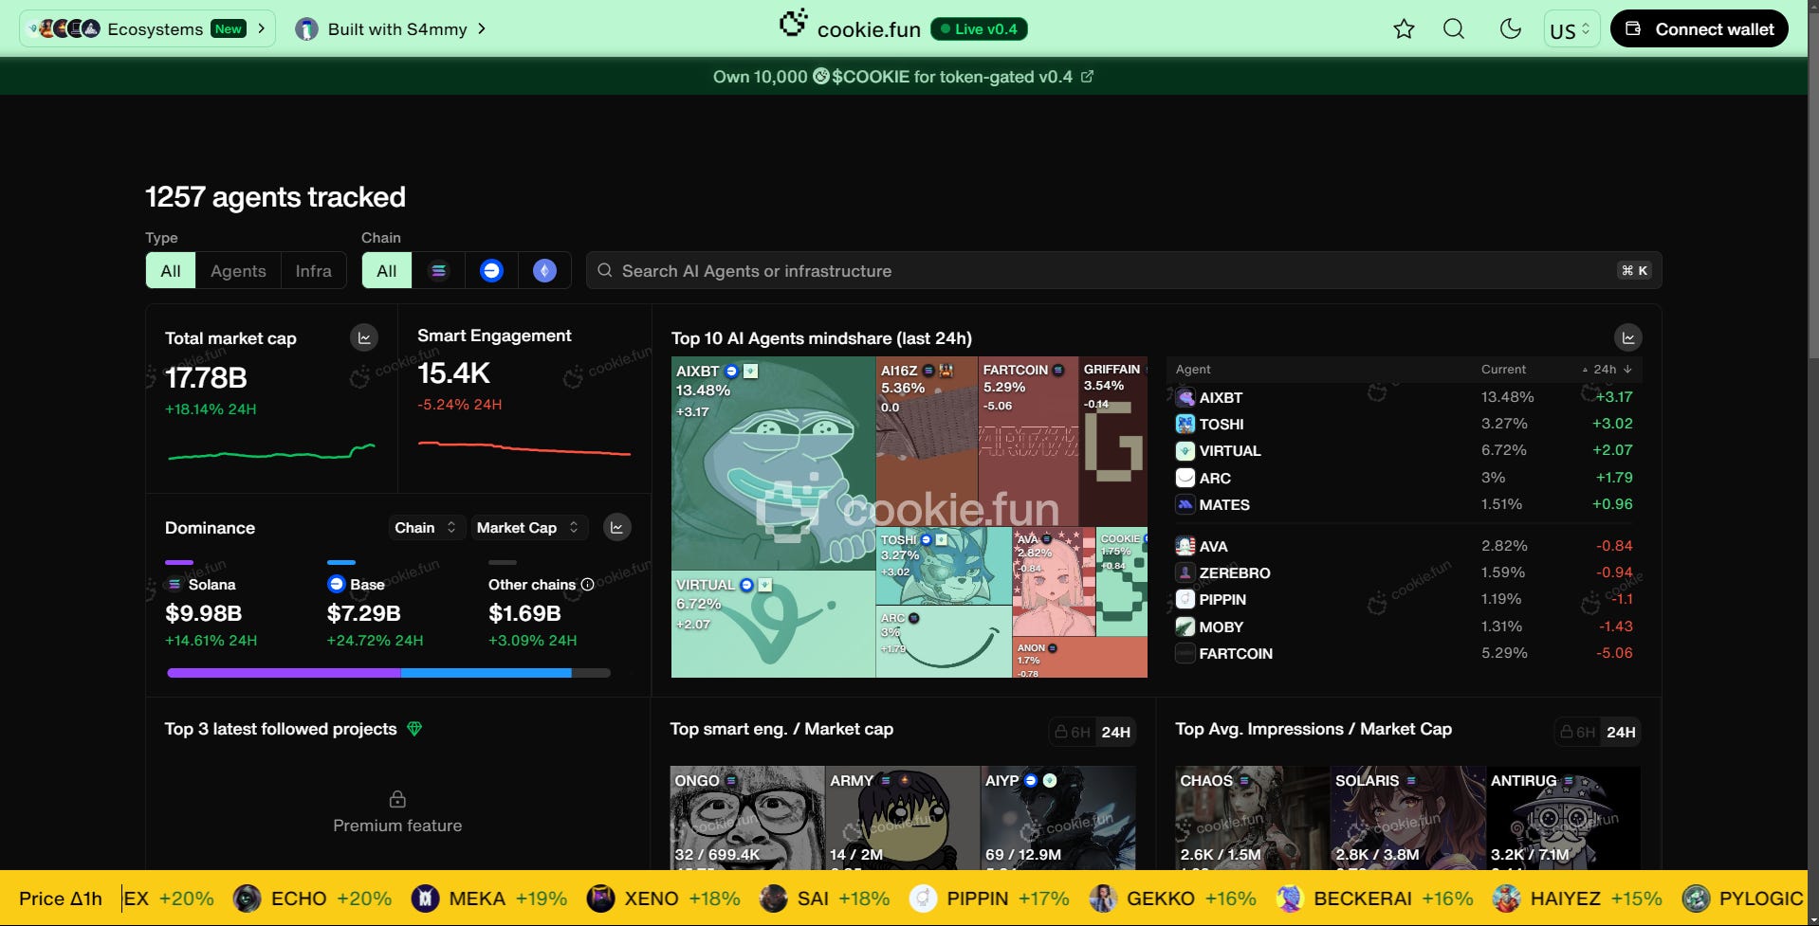Toggle dark mode moon icon
1819x926 pixels.
click(x=1511, y=29)
